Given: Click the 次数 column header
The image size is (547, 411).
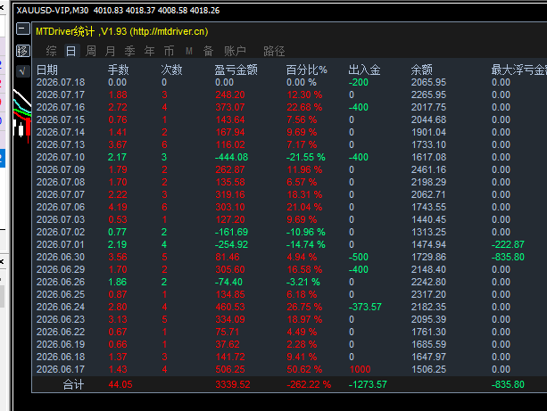Looking at the screenshot, I should (x=171, y=70).
